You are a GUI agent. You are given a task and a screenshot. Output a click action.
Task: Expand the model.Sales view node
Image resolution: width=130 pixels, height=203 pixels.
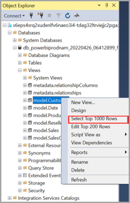pos(25,130)
